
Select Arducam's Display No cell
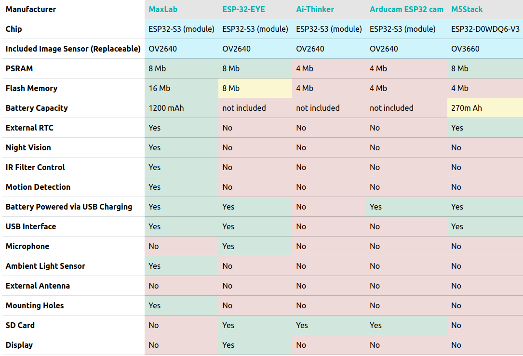click(x=407, y=345)
